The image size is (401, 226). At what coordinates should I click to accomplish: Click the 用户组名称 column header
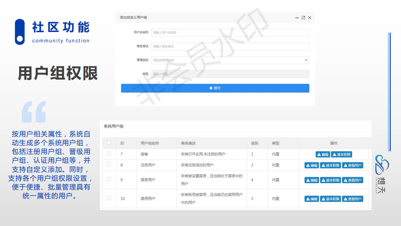157,143
